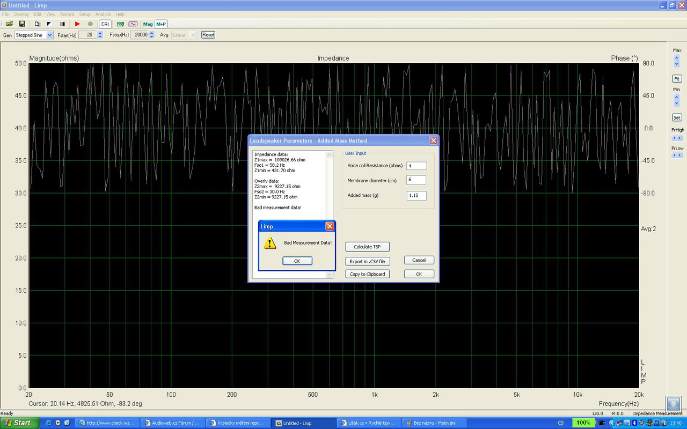Start measurement with the red play button
The image size is (687, 429).
(77, 24)
